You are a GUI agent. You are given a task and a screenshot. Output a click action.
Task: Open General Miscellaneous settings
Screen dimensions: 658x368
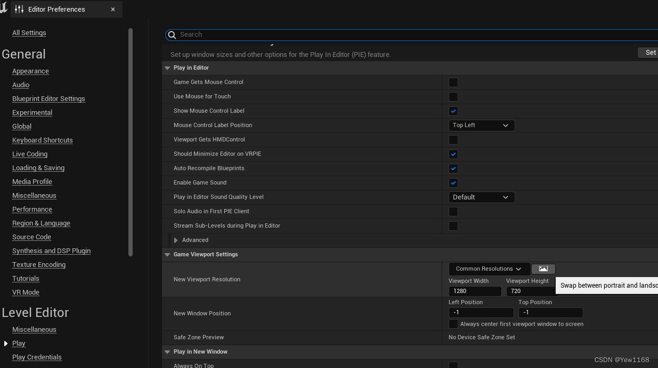pos(34,196)
